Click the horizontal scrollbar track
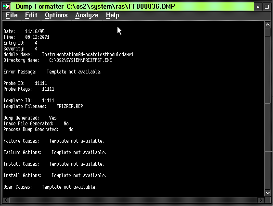Screen dimensions: 273x206 (133, 200)
